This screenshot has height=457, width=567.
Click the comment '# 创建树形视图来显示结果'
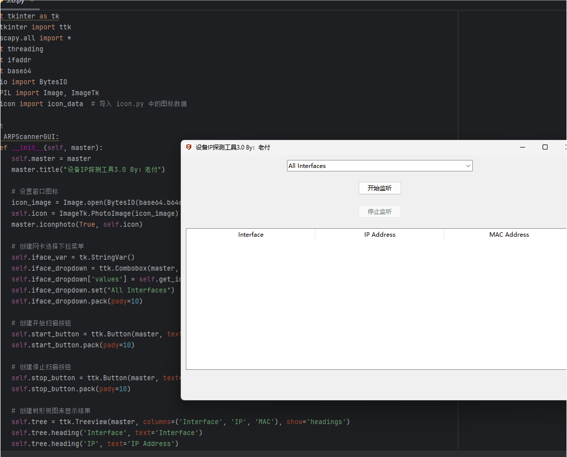(x=51, y=411)
